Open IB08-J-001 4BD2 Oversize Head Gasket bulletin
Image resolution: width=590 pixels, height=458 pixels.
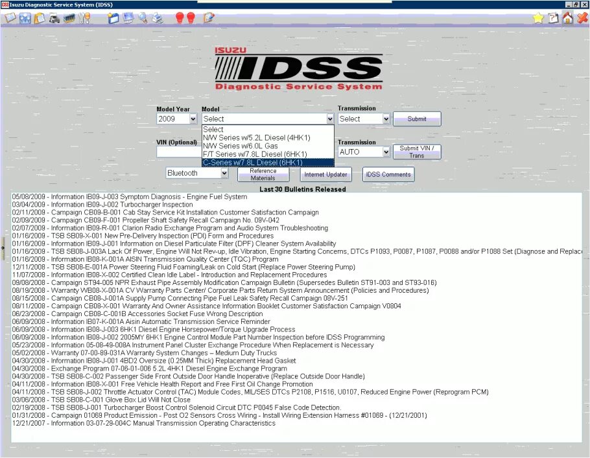[154, 361]
